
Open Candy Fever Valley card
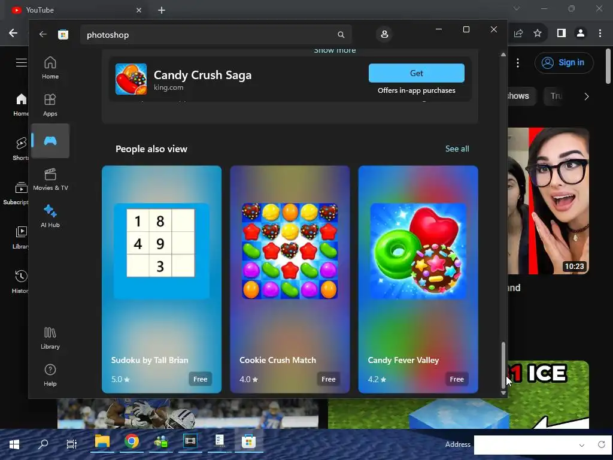point(418,279)
